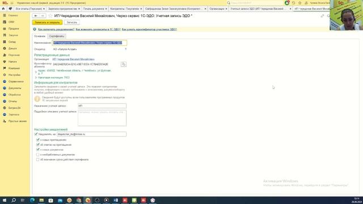The height and width of the screenshot is (204, 363).
Task: Open the Справочники sidebar section
Action: click(16, 82)
